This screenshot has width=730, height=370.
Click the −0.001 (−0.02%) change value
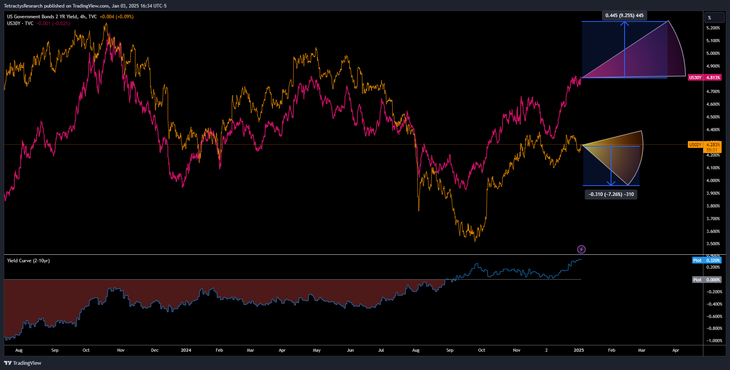tap(53, 23)
